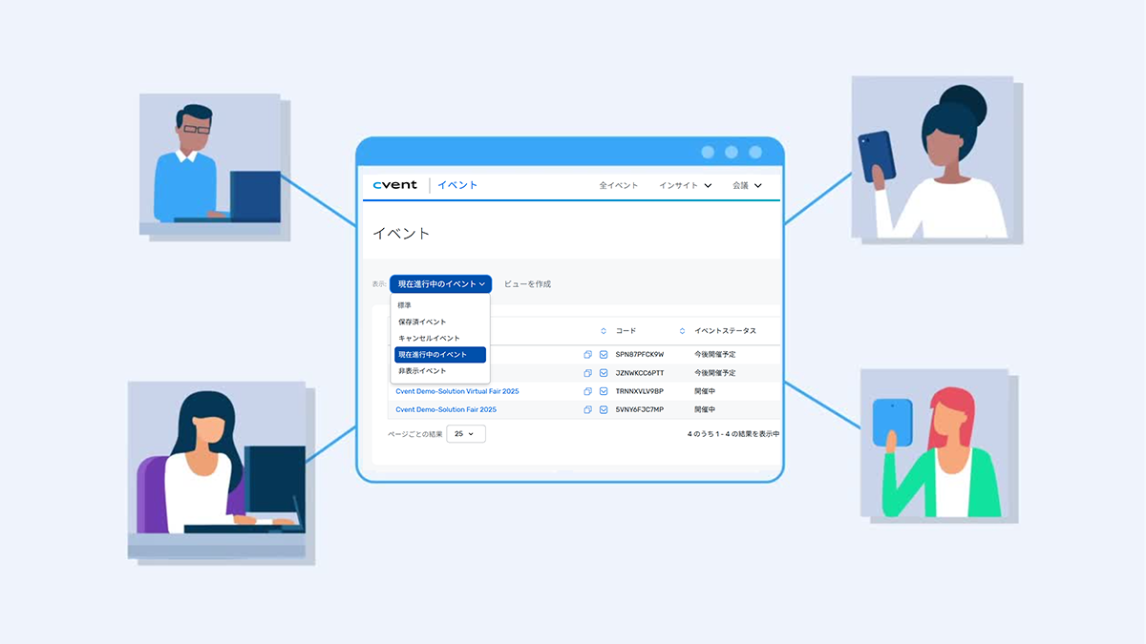Click the large イベント page heading
Viewport: 1146px width, 644px height.
pyautogui.click(x=401, y=233)
